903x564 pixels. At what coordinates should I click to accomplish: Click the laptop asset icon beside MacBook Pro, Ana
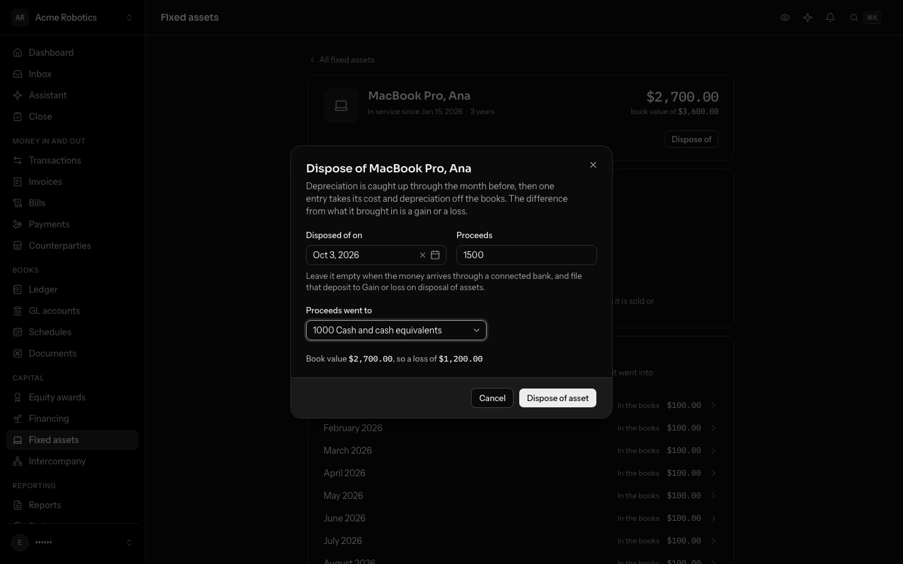[x=341, y=105]
